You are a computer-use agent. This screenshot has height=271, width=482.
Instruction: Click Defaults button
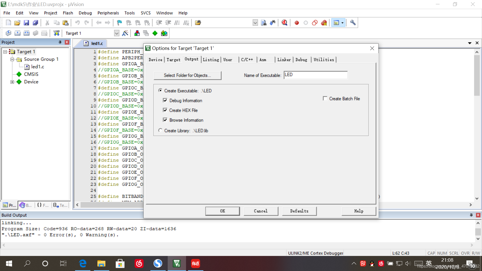click(299, 211)
